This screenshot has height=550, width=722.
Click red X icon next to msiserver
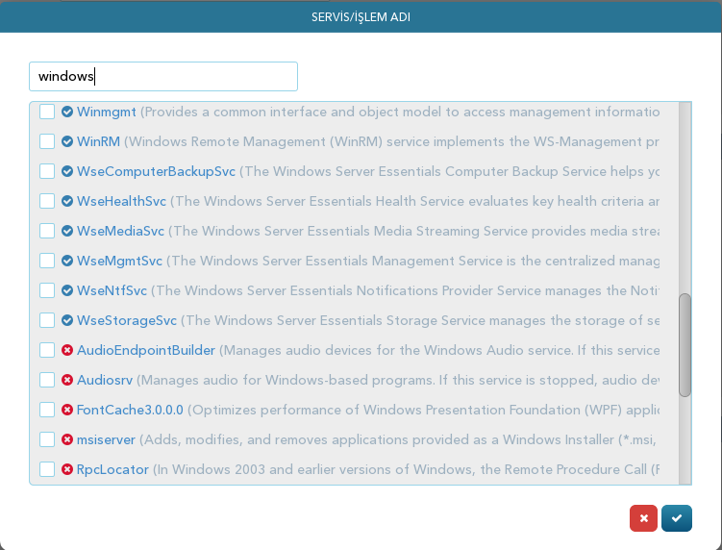point(67,439)
